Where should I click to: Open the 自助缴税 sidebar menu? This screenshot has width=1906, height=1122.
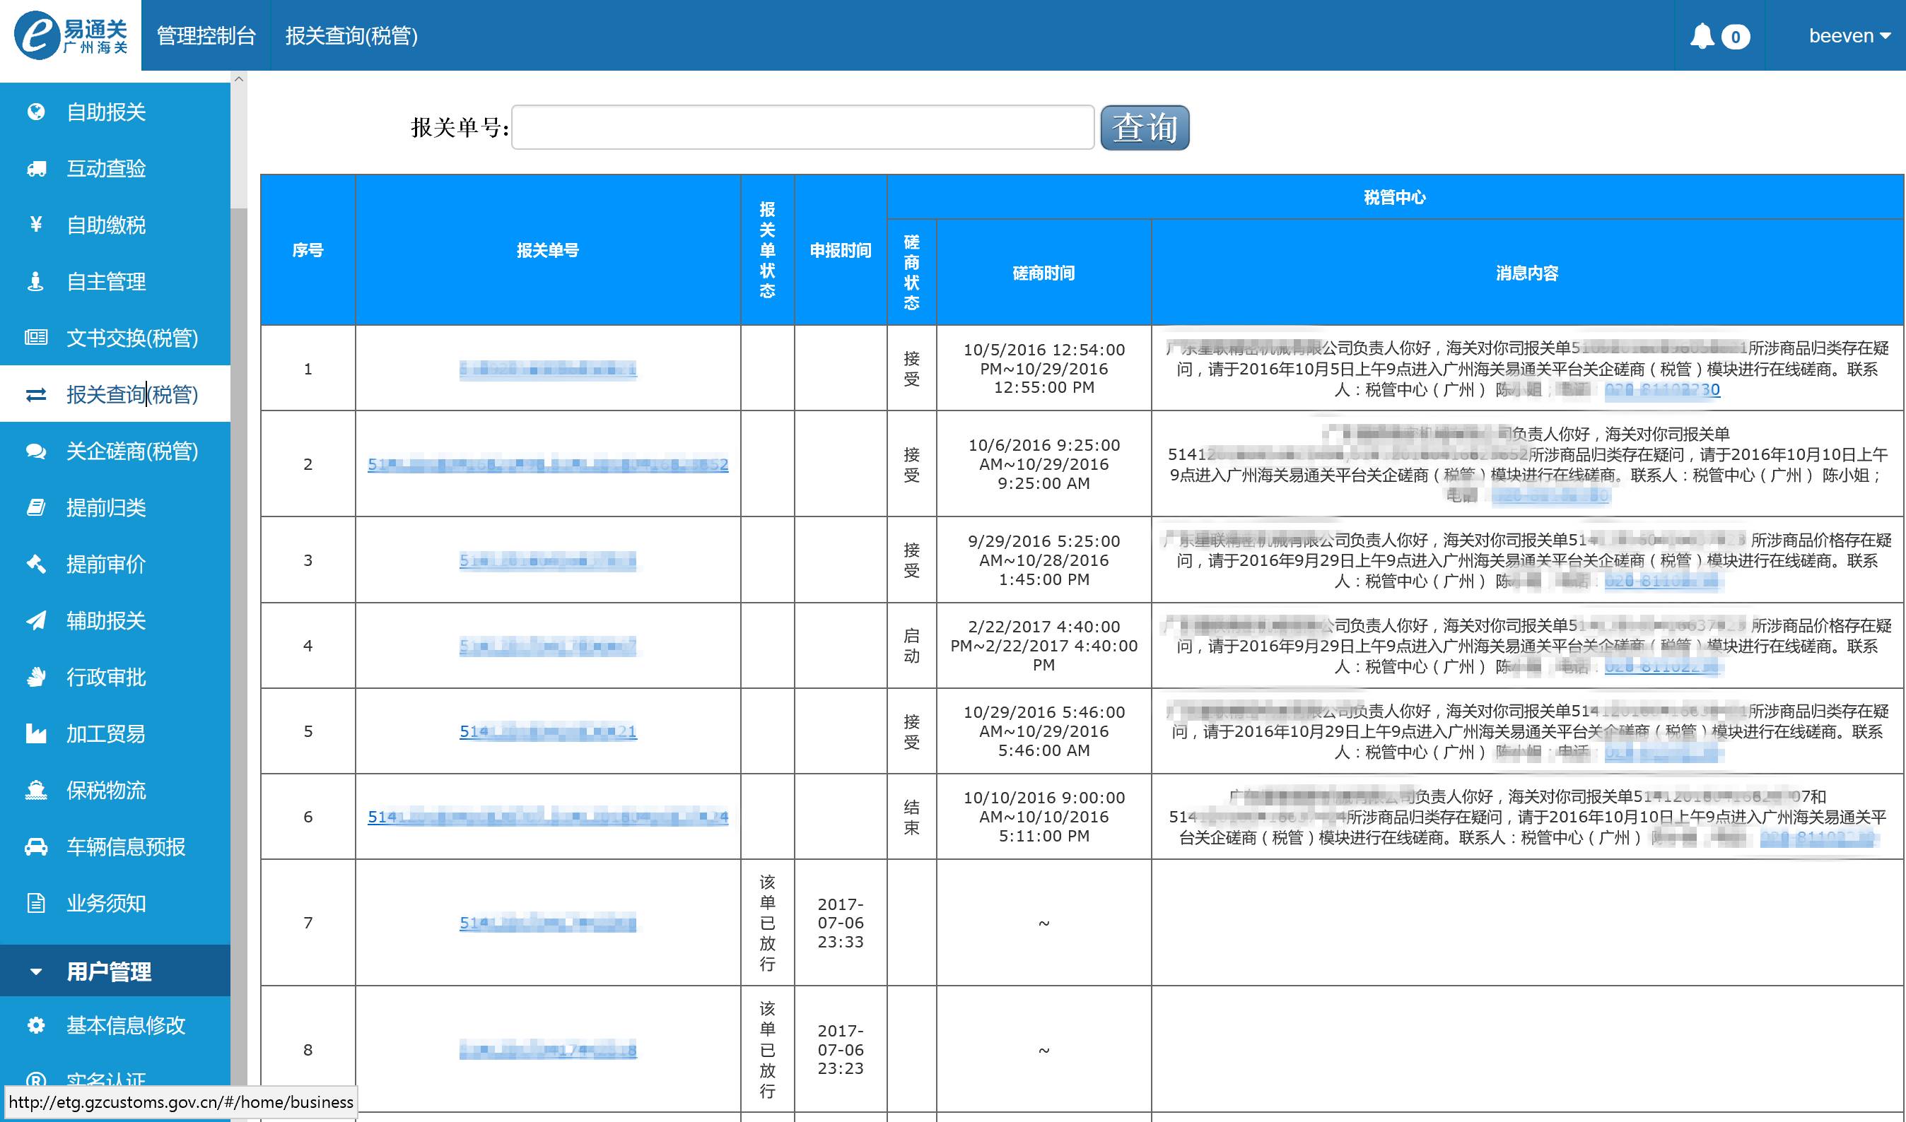pyautogui.click(x=115, y=225)
